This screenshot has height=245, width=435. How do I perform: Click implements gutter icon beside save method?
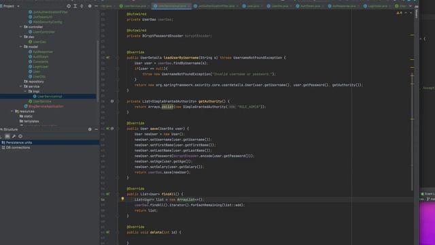pyautogui.click(x=107, y=129)
